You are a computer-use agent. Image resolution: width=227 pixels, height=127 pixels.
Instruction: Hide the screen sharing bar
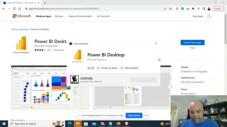point(146,115)
